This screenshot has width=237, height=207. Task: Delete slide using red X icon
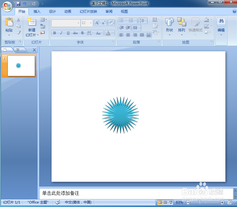tap(43, 32)
